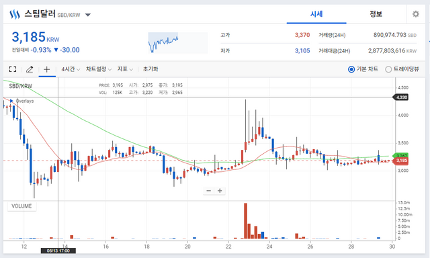Open the 지표 indicators dropdown

tap(125, 69)
